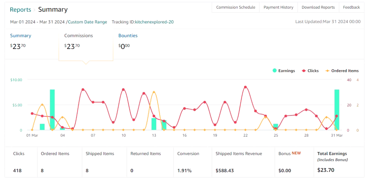The height and width of the screenshot is (180, 369).
Task: Open Payment History
Action: point(278,7)
